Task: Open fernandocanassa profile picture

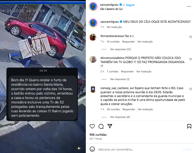Action: click(x=93, y=37)
